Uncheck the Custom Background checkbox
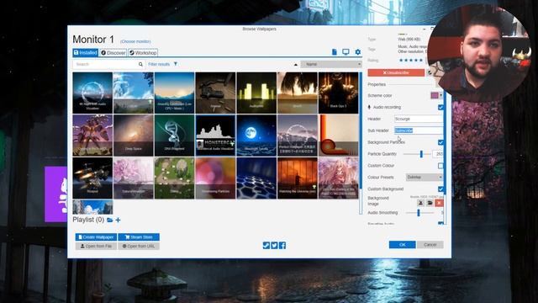The image size is (538, 303). click(x=440, y=189)
